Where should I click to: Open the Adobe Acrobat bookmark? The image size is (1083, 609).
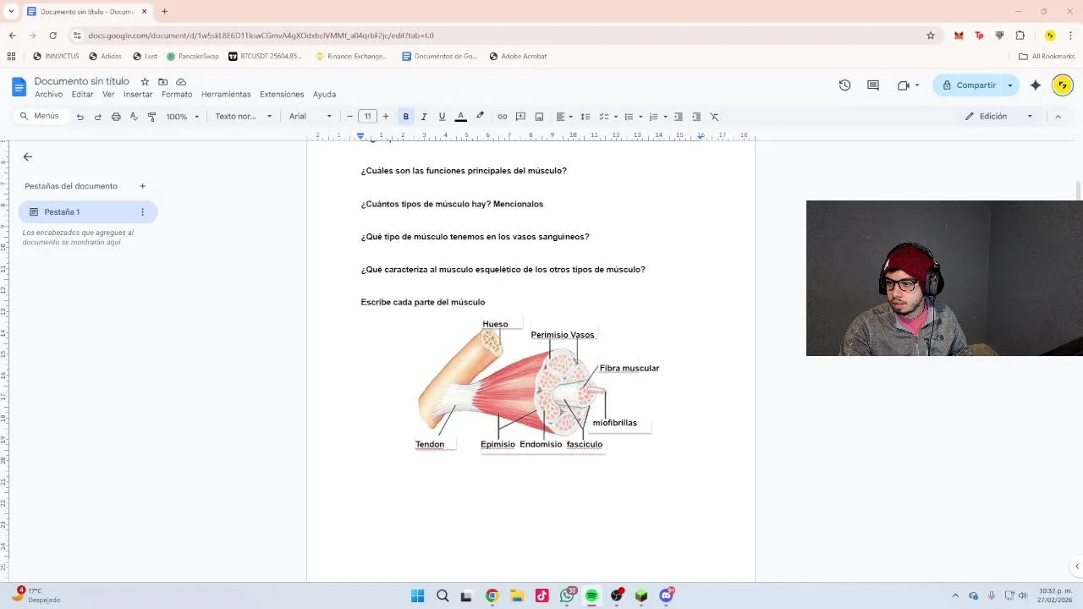[518, 57]
